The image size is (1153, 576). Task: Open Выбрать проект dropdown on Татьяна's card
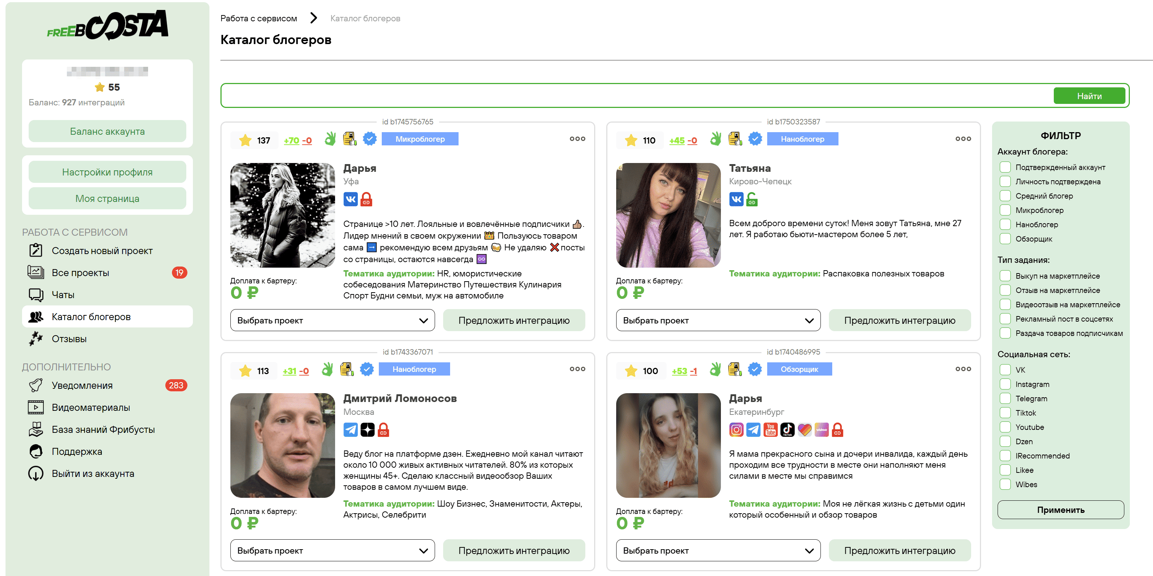point(718,320)
